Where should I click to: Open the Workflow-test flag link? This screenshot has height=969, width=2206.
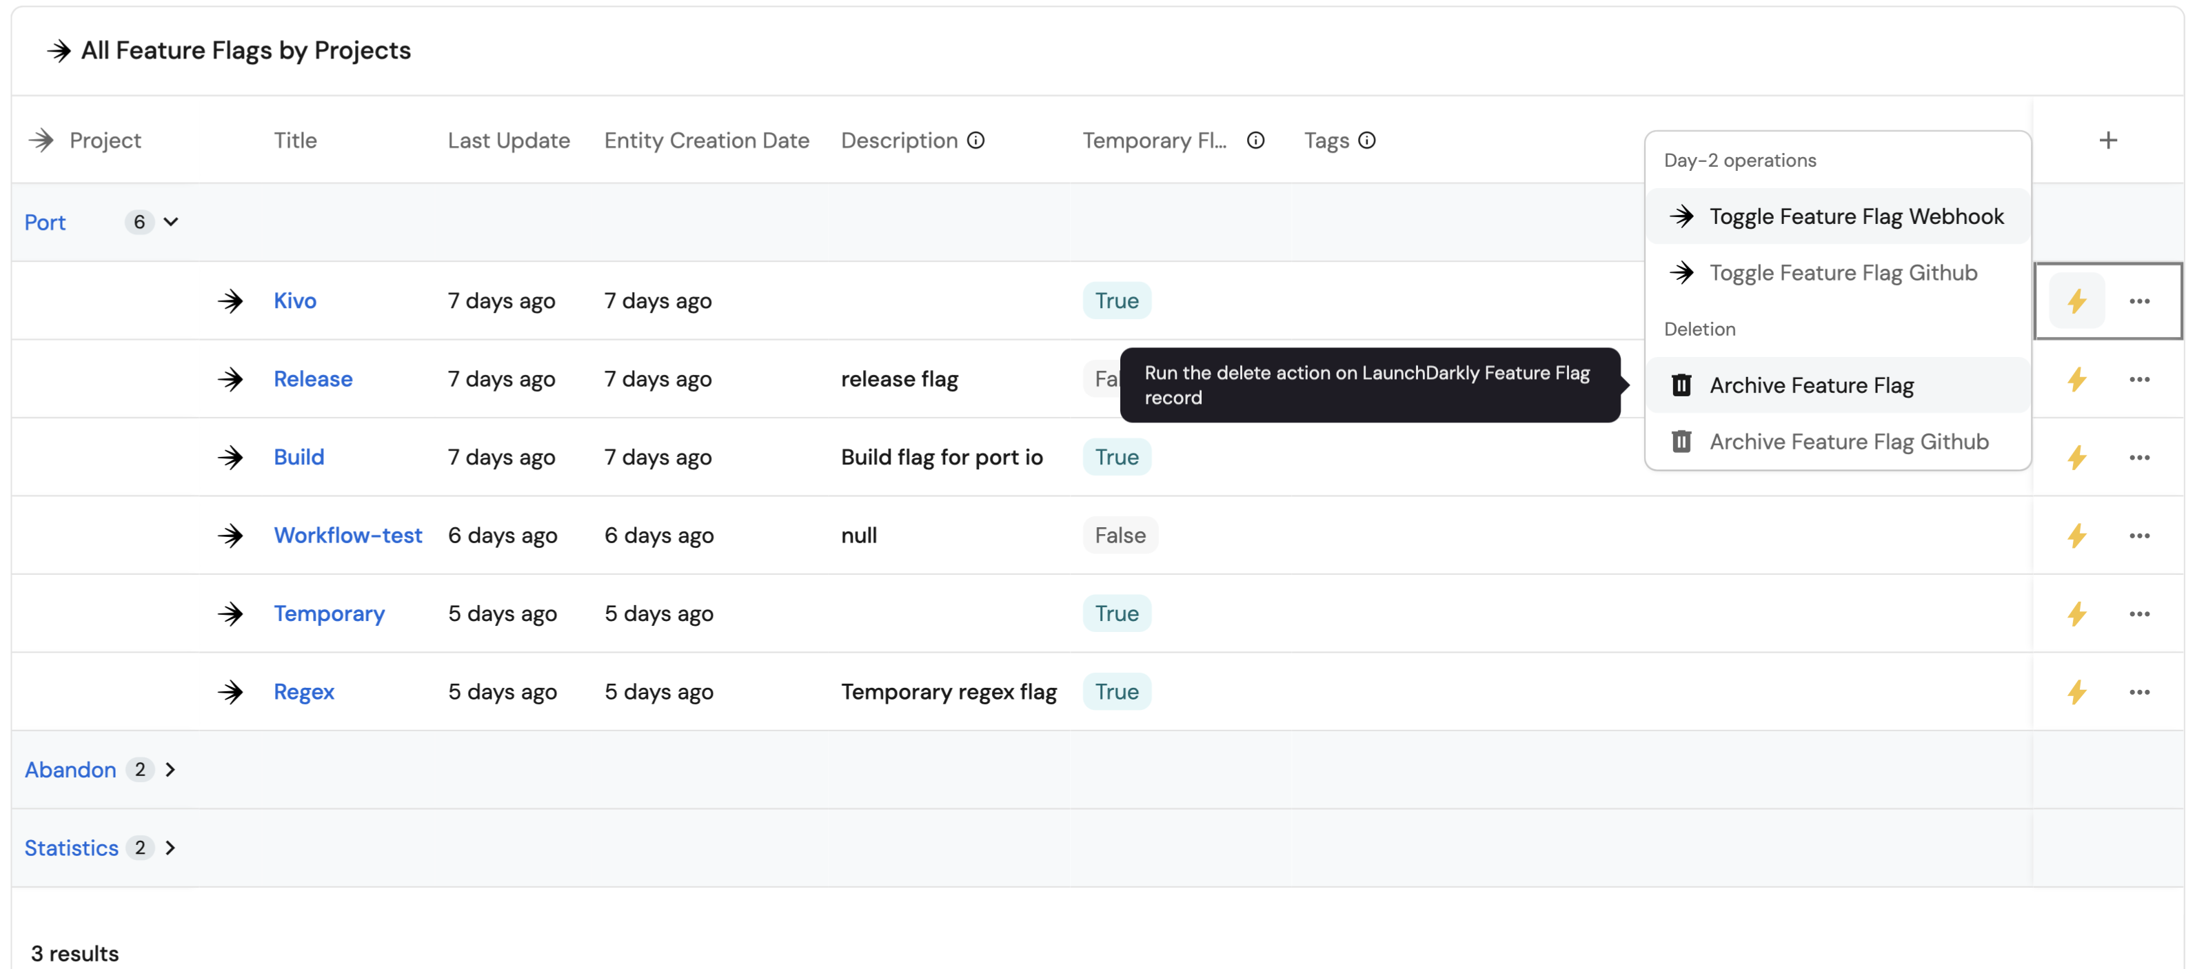pyautogui.click(x=347, y=536)
